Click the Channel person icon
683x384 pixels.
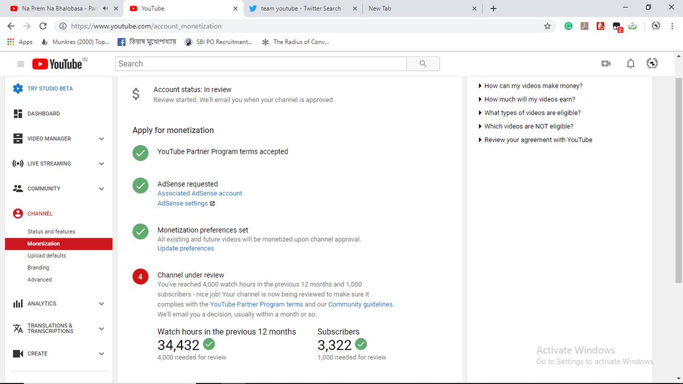pos(18,213)
